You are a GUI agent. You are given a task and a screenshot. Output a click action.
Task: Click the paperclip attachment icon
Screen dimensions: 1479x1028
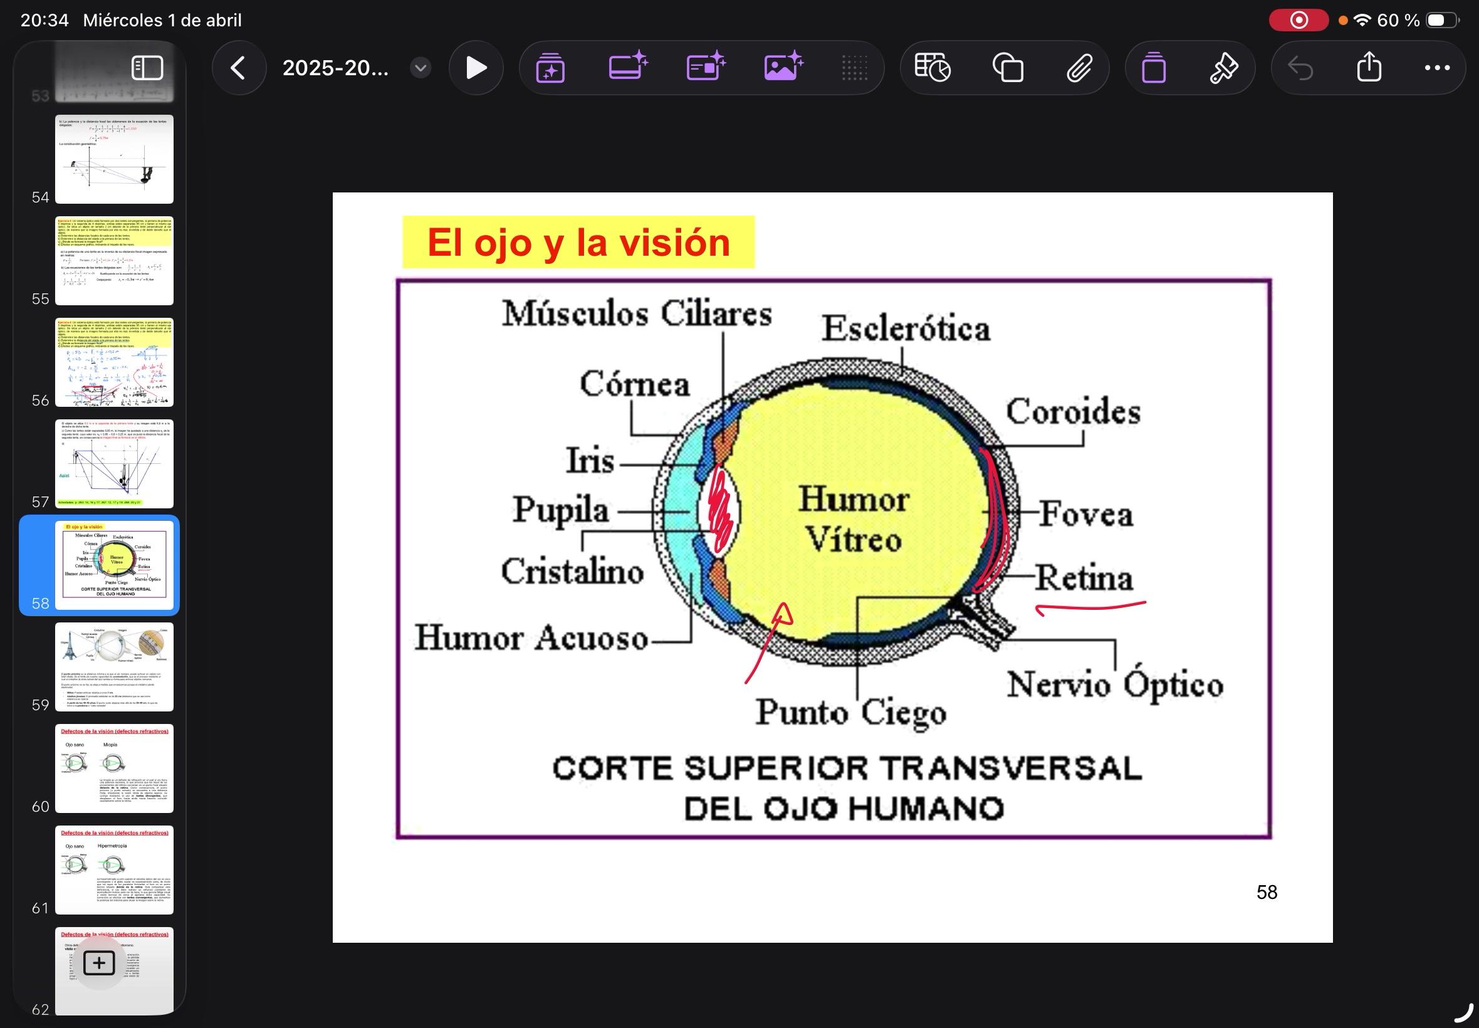pyautogui.click(x=1079, y=68)
